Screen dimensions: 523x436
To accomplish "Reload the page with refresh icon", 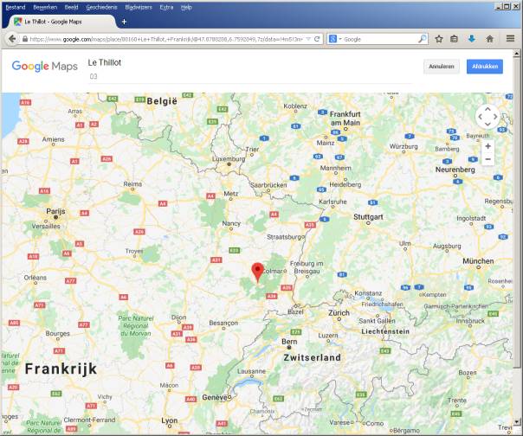I will point(317,39).
